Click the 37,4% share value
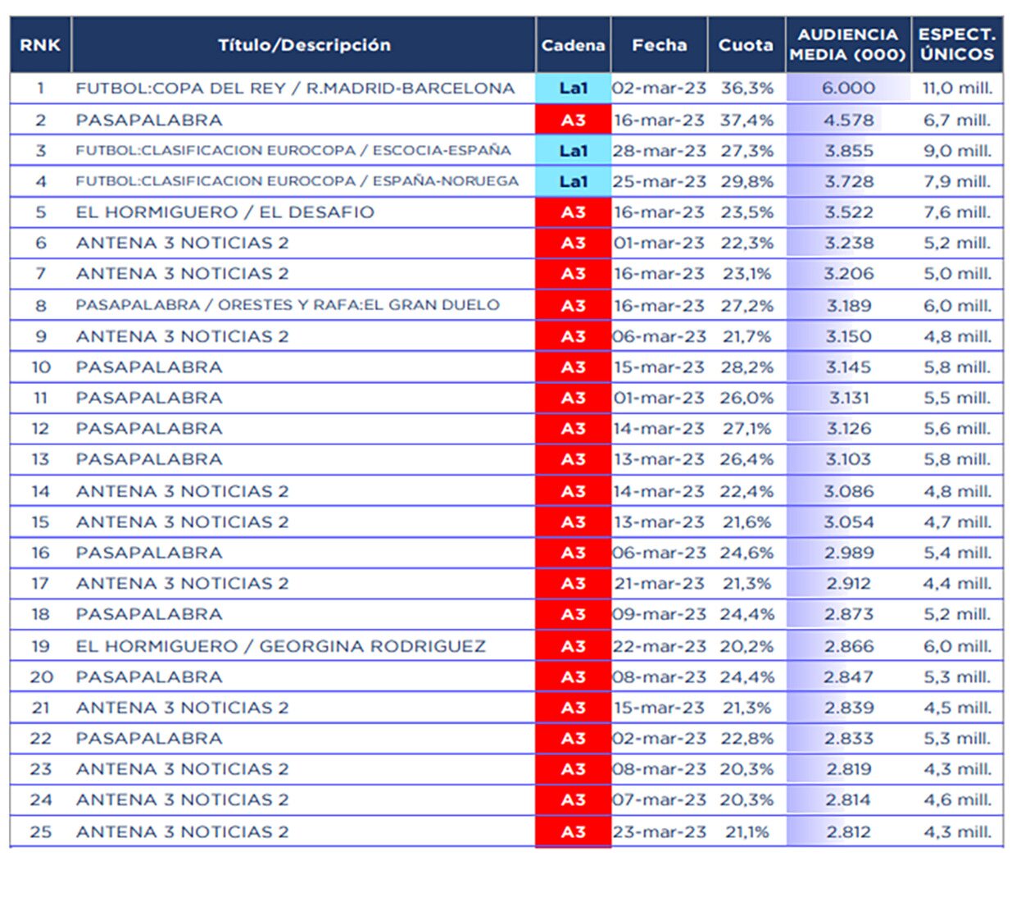Viewport: 1012px width, 902px height. (746, 121)
